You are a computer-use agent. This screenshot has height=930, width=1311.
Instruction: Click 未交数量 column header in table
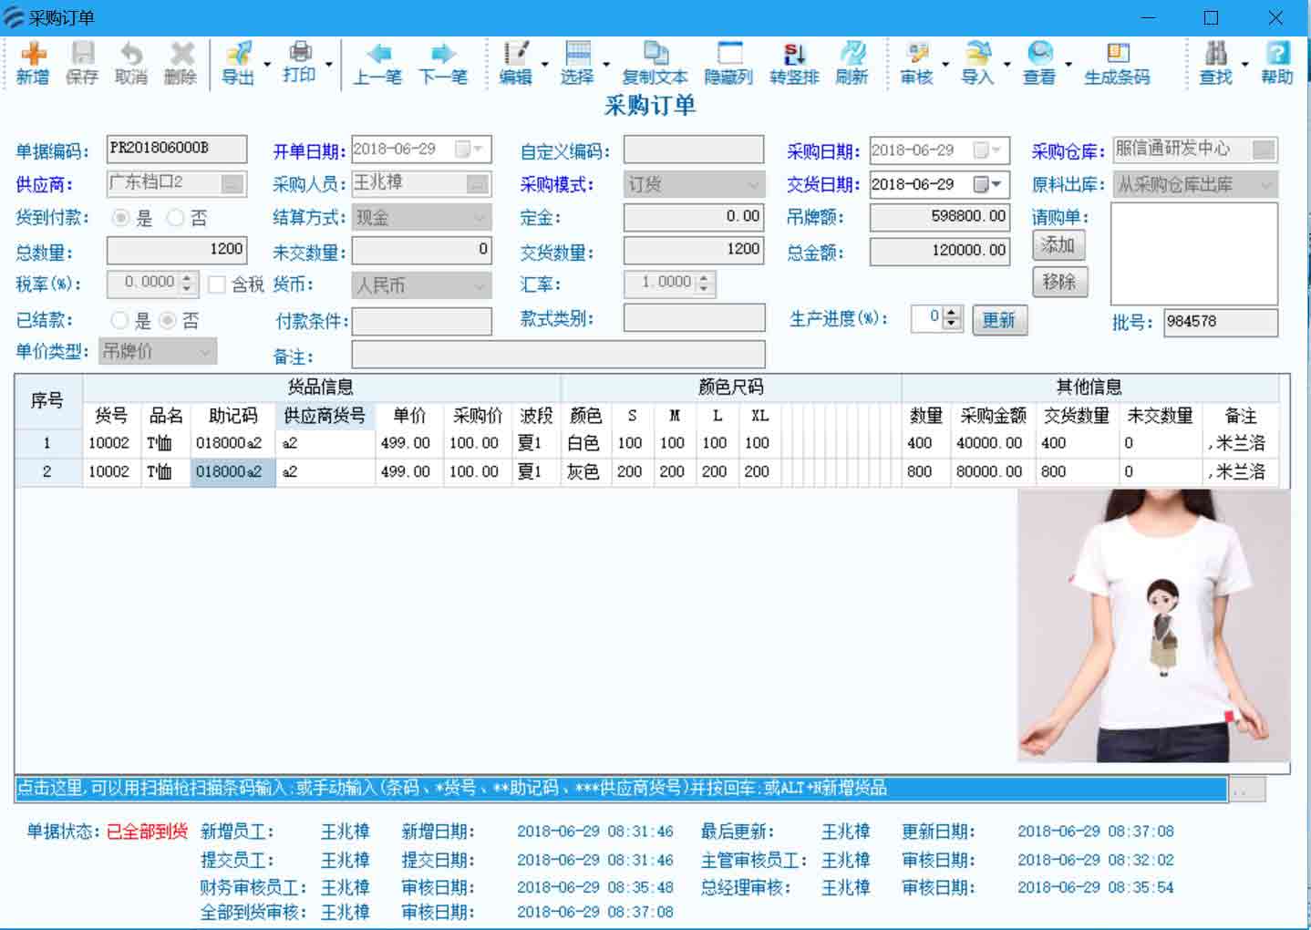tap(1160, 416)
